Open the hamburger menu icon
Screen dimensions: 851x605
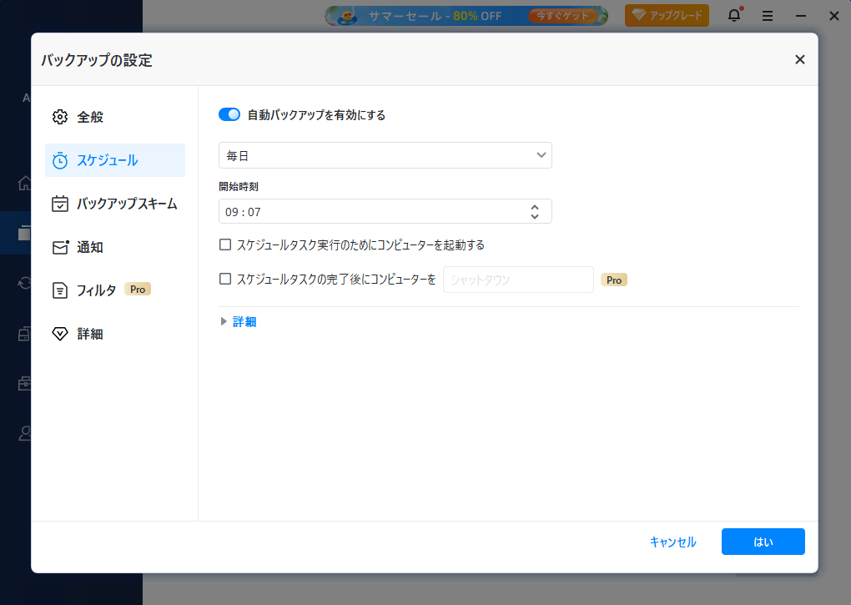pyautogui.click(x=768, y=17)
